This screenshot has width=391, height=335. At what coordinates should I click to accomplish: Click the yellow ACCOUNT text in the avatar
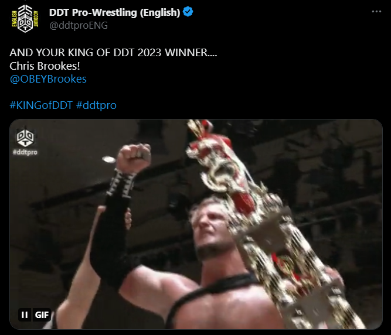(x=36, y=19)
